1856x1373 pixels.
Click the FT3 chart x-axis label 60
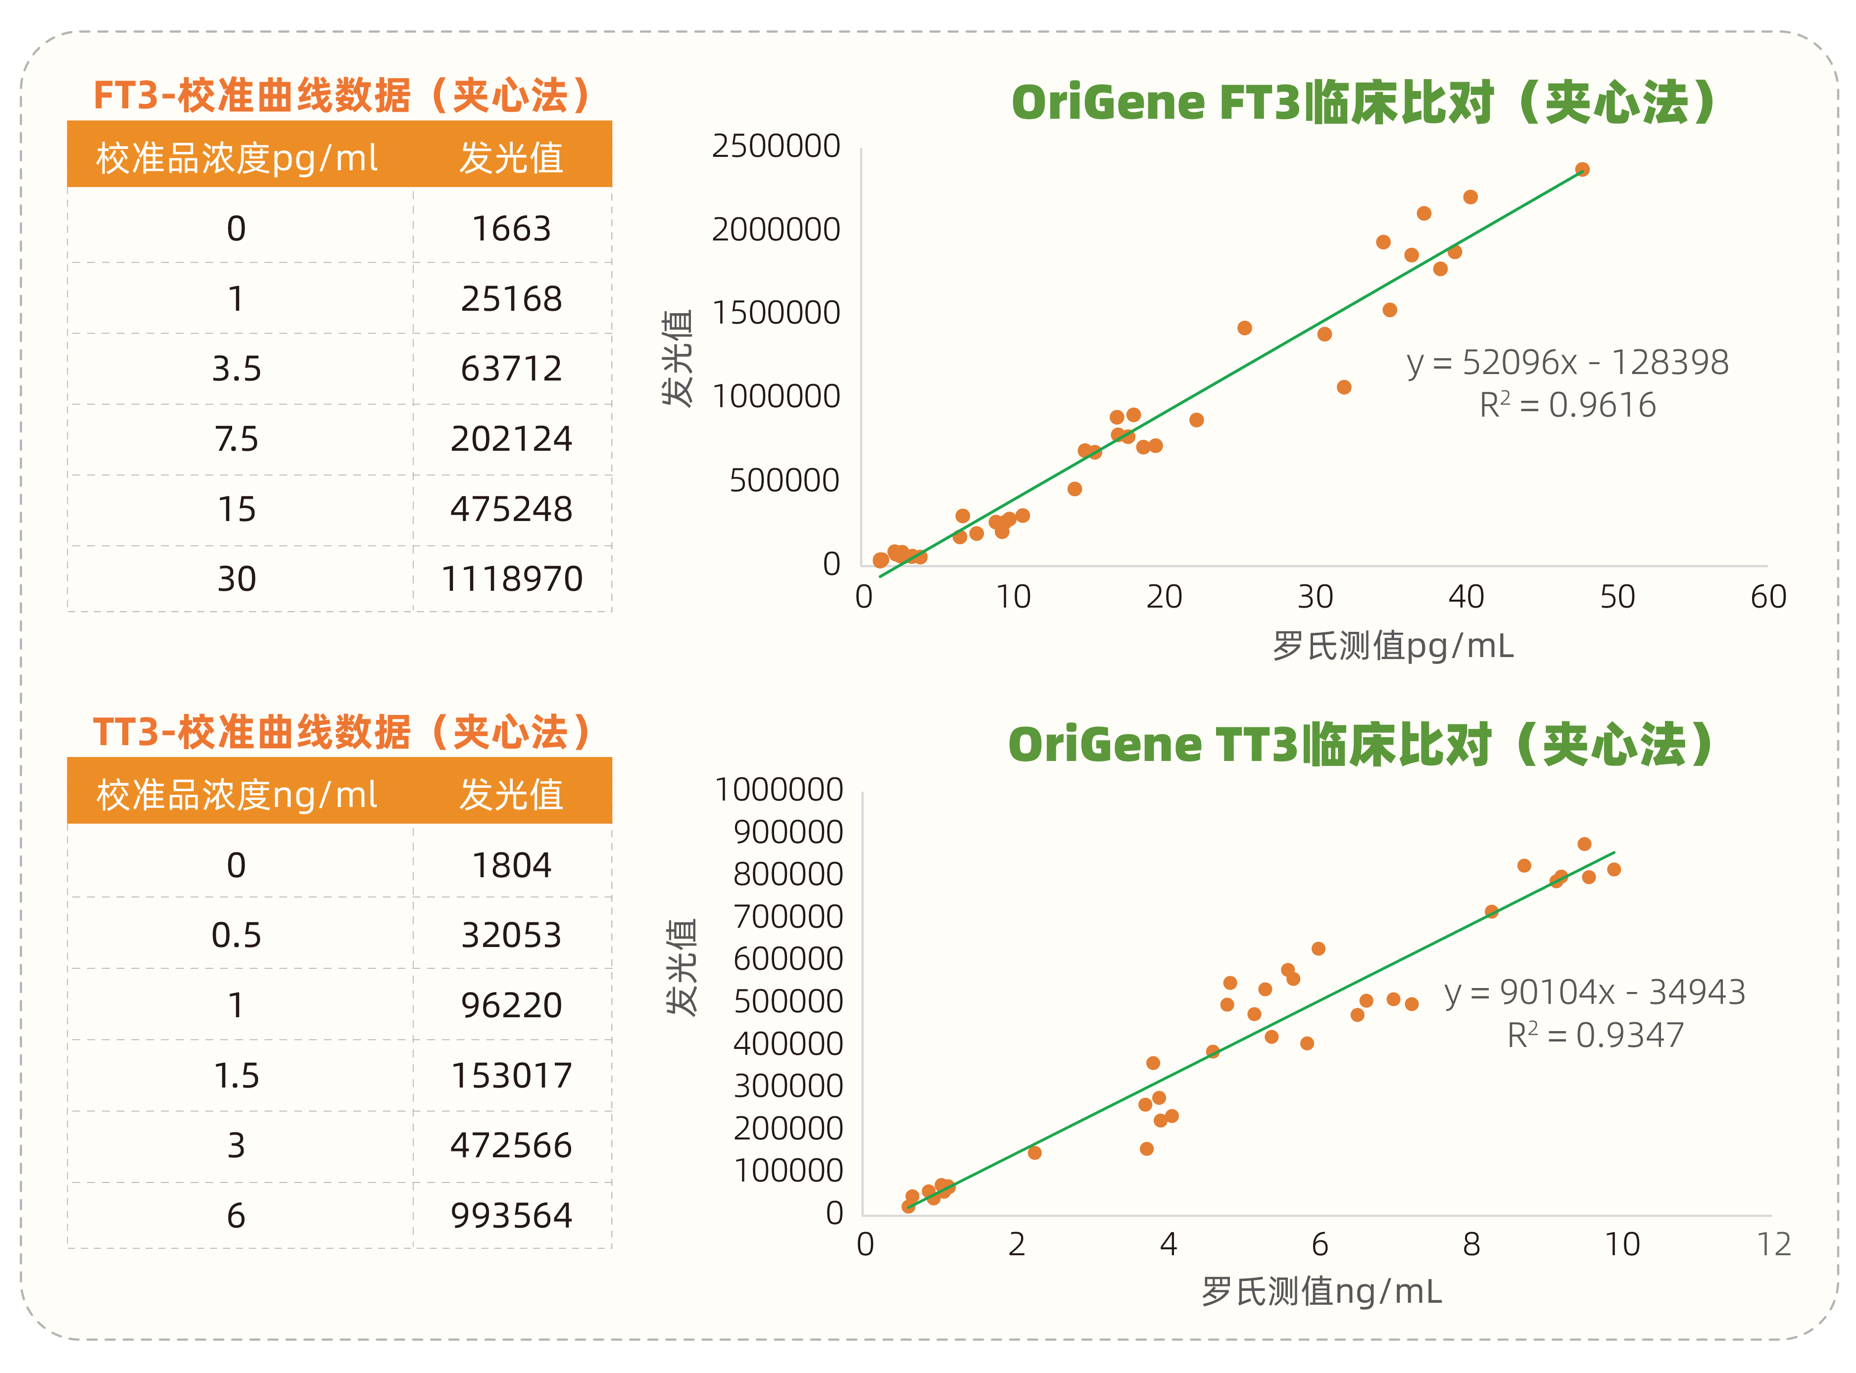1768,597
